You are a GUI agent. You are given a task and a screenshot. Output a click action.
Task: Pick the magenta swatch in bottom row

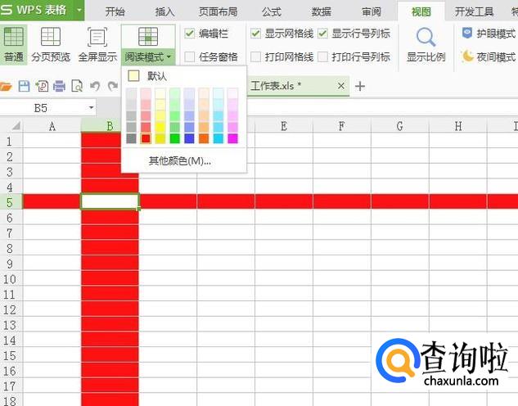click(x=233, y=138)
